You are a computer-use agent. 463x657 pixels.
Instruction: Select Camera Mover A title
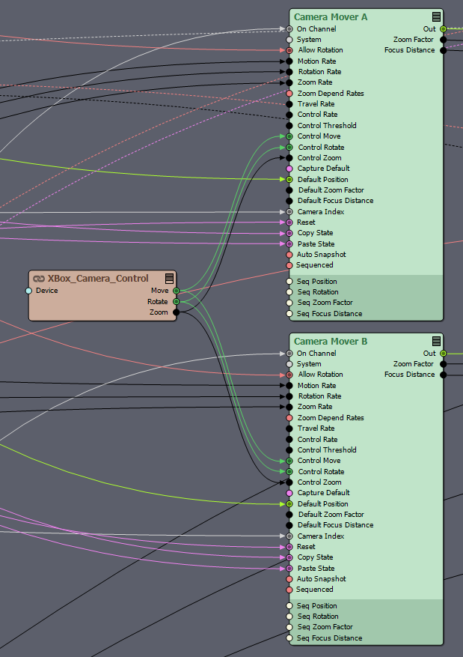[331, 17]
